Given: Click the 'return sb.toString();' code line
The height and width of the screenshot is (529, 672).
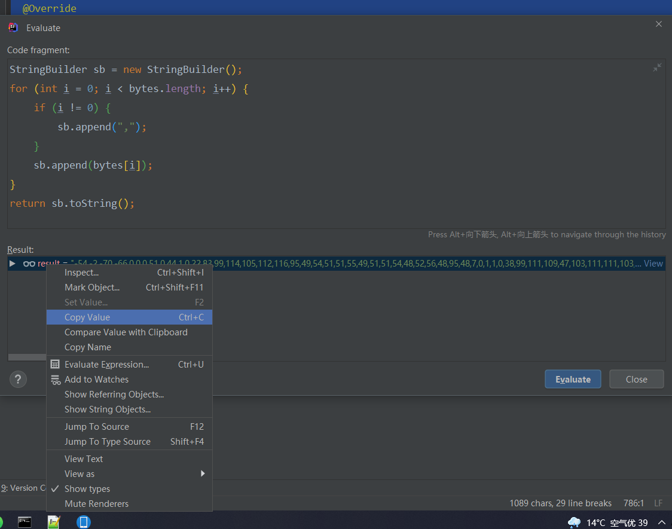Looking at the screenshot, I should 72,203.
